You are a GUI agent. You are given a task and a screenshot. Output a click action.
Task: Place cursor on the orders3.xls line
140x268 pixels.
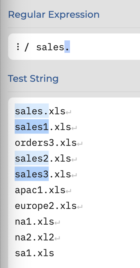[x=46, y=143]
